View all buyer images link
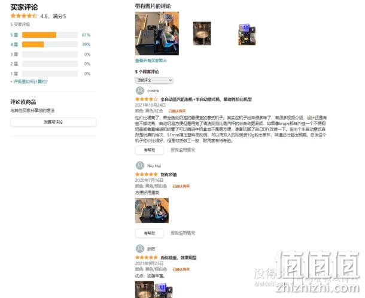This screenshot has width=365, height=298. pyautogui.click(x=151, y=61)
